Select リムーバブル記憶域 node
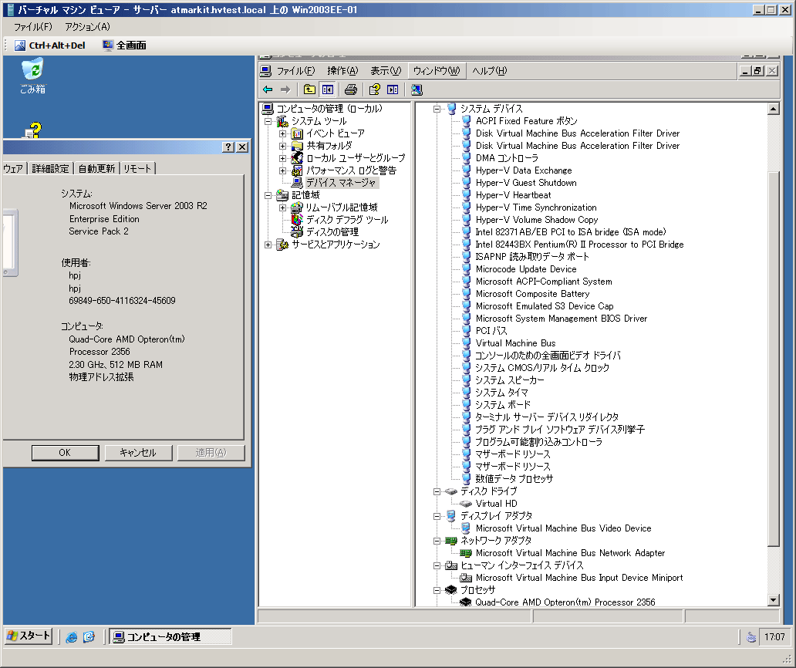 tap(341, 207)
